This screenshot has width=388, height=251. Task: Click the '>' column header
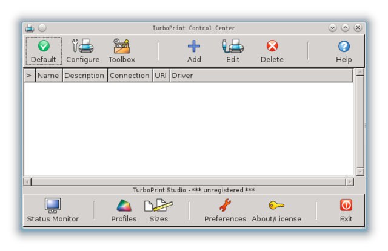click(30, 76)
